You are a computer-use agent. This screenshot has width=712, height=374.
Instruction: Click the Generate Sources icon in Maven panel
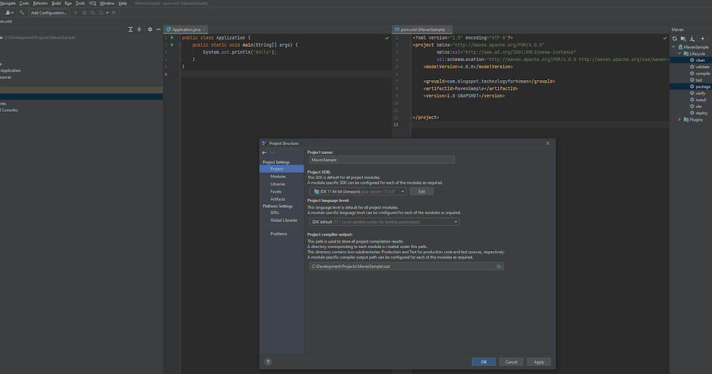(683, 38)
